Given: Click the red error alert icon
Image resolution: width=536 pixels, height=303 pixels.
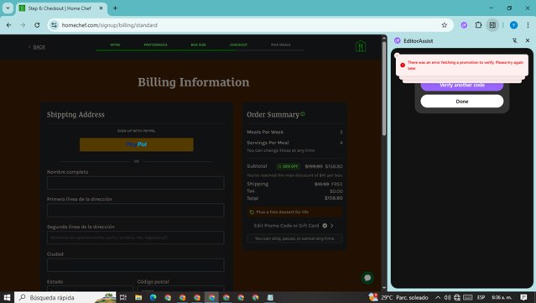Looking at the screenshot, I should [403, 65].
